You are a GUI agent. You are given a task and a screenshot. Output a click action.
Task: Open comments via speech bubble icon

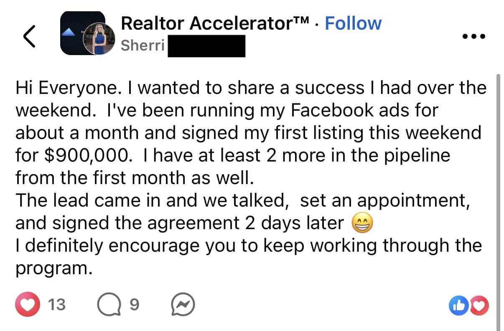[x=108, y=305]
